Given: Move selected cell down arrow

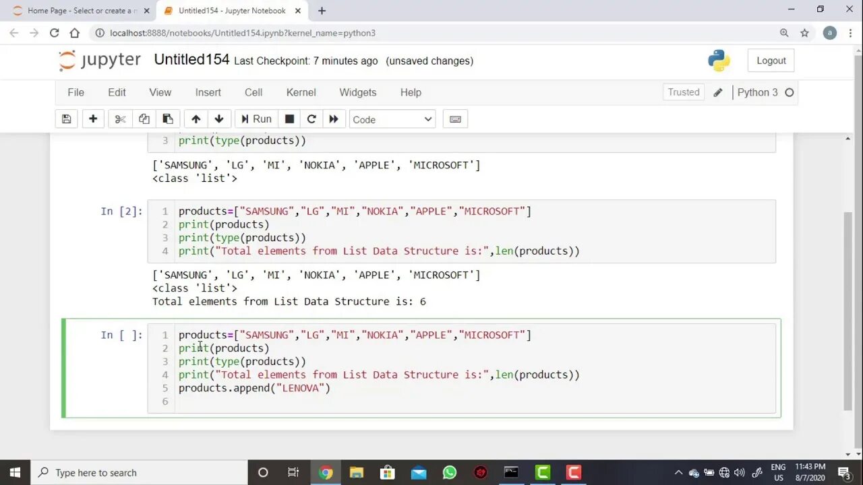Looking at the screenshot, I should pos(219,119).
